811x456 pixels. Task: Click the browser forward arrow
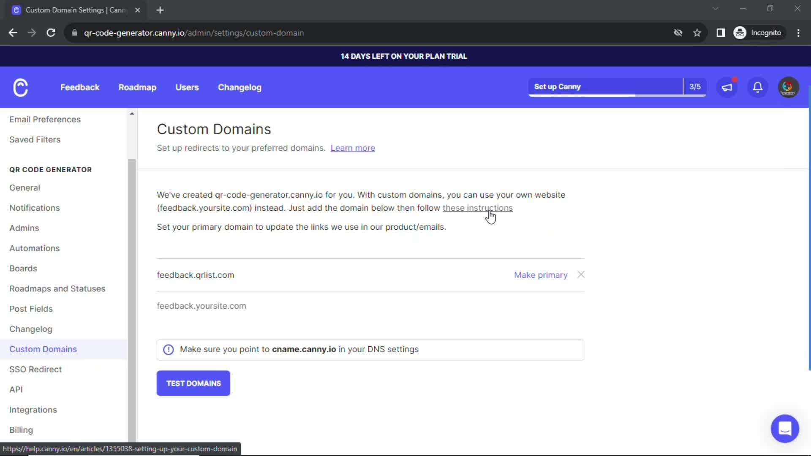32,33
